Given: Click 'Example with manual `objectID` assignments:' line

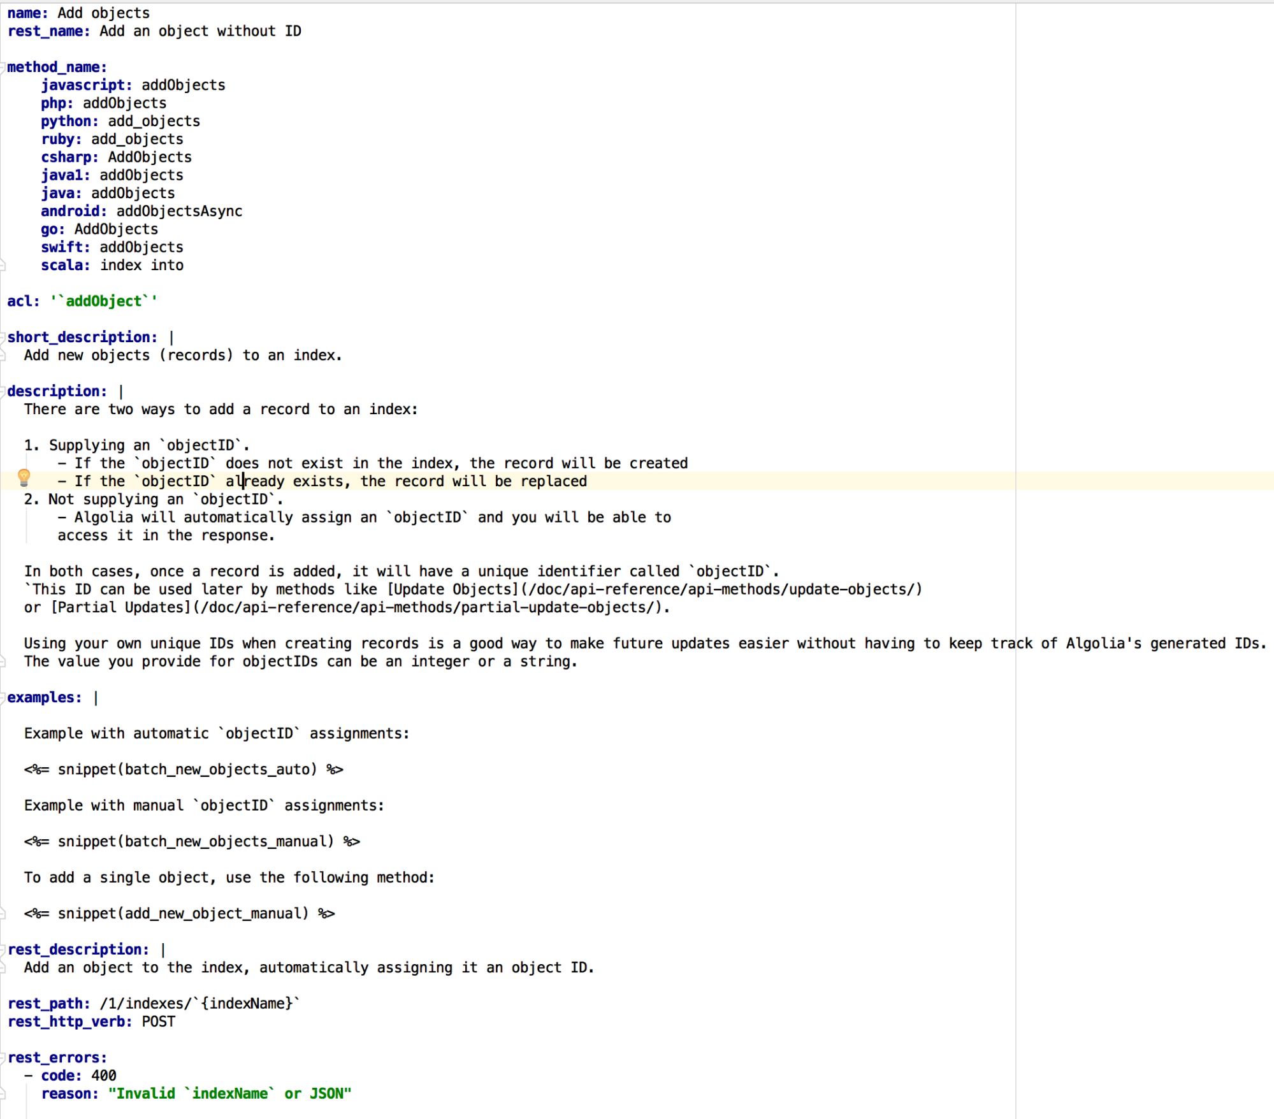Looking at the screenshot, I should point(204,805).
